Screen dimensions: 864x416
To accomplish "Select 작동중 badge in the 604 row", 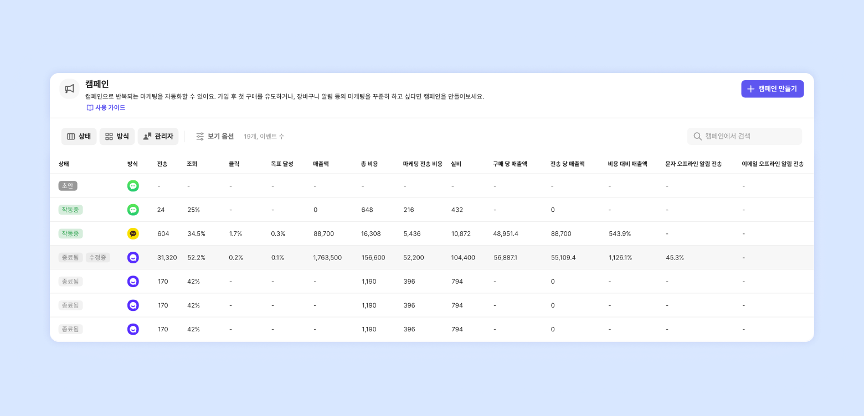I will (x=70, y=233).
